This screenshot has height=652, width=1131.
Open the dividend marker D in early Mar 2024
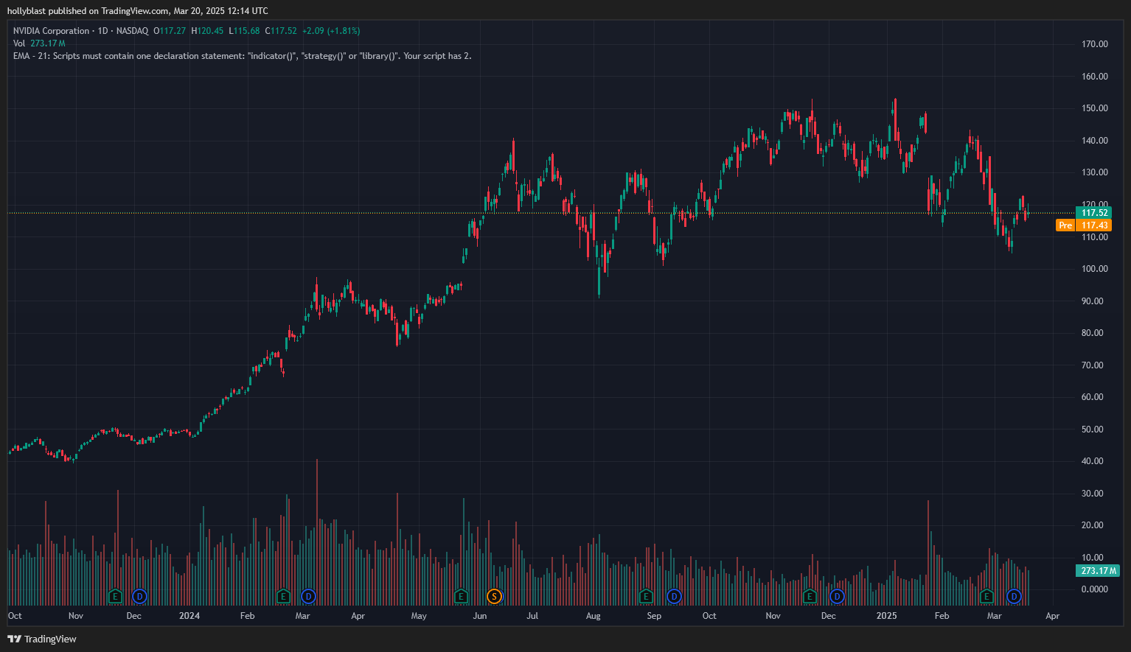click(308, 596)
